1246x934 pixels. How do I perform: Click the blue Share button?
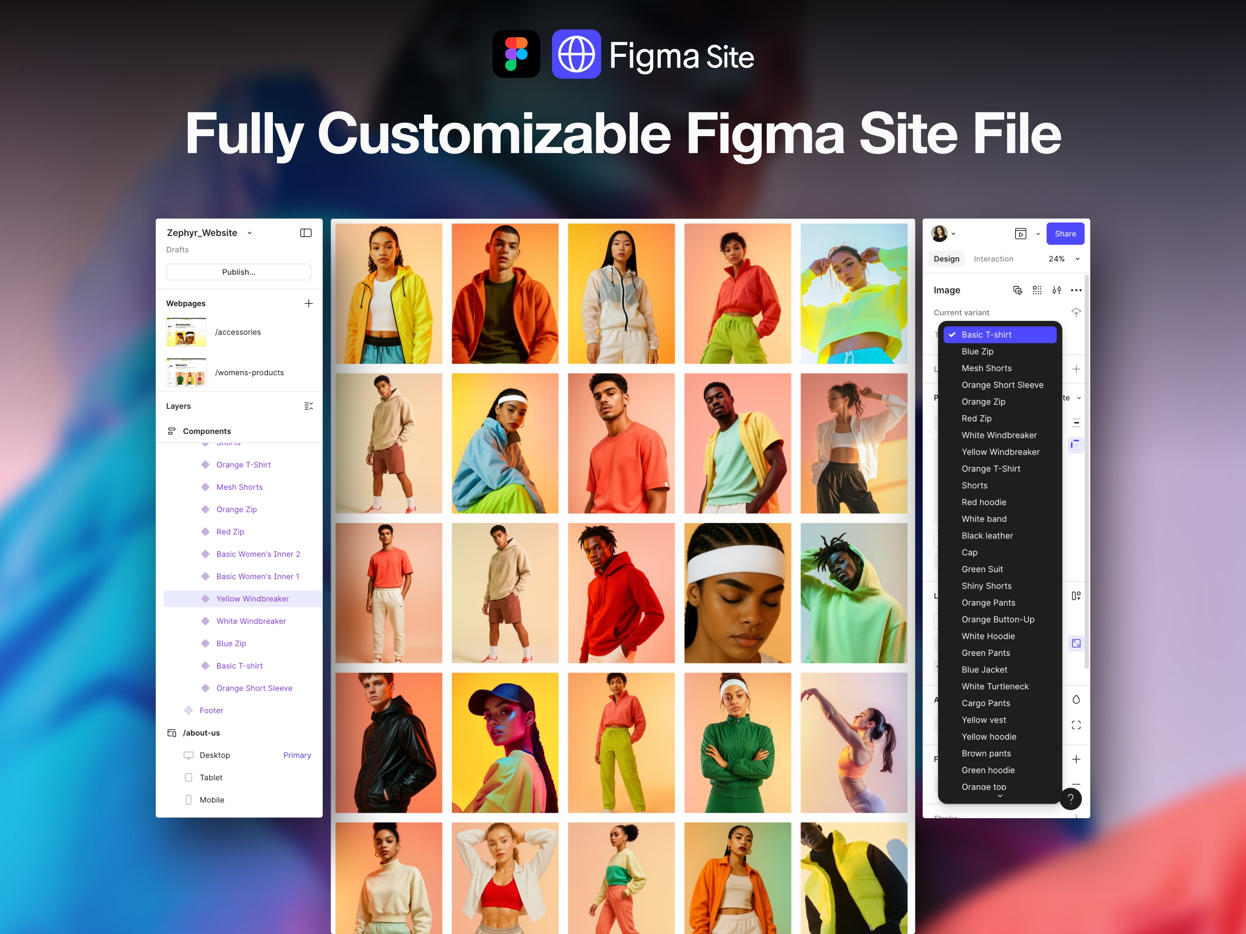(x=1065, y=234)
